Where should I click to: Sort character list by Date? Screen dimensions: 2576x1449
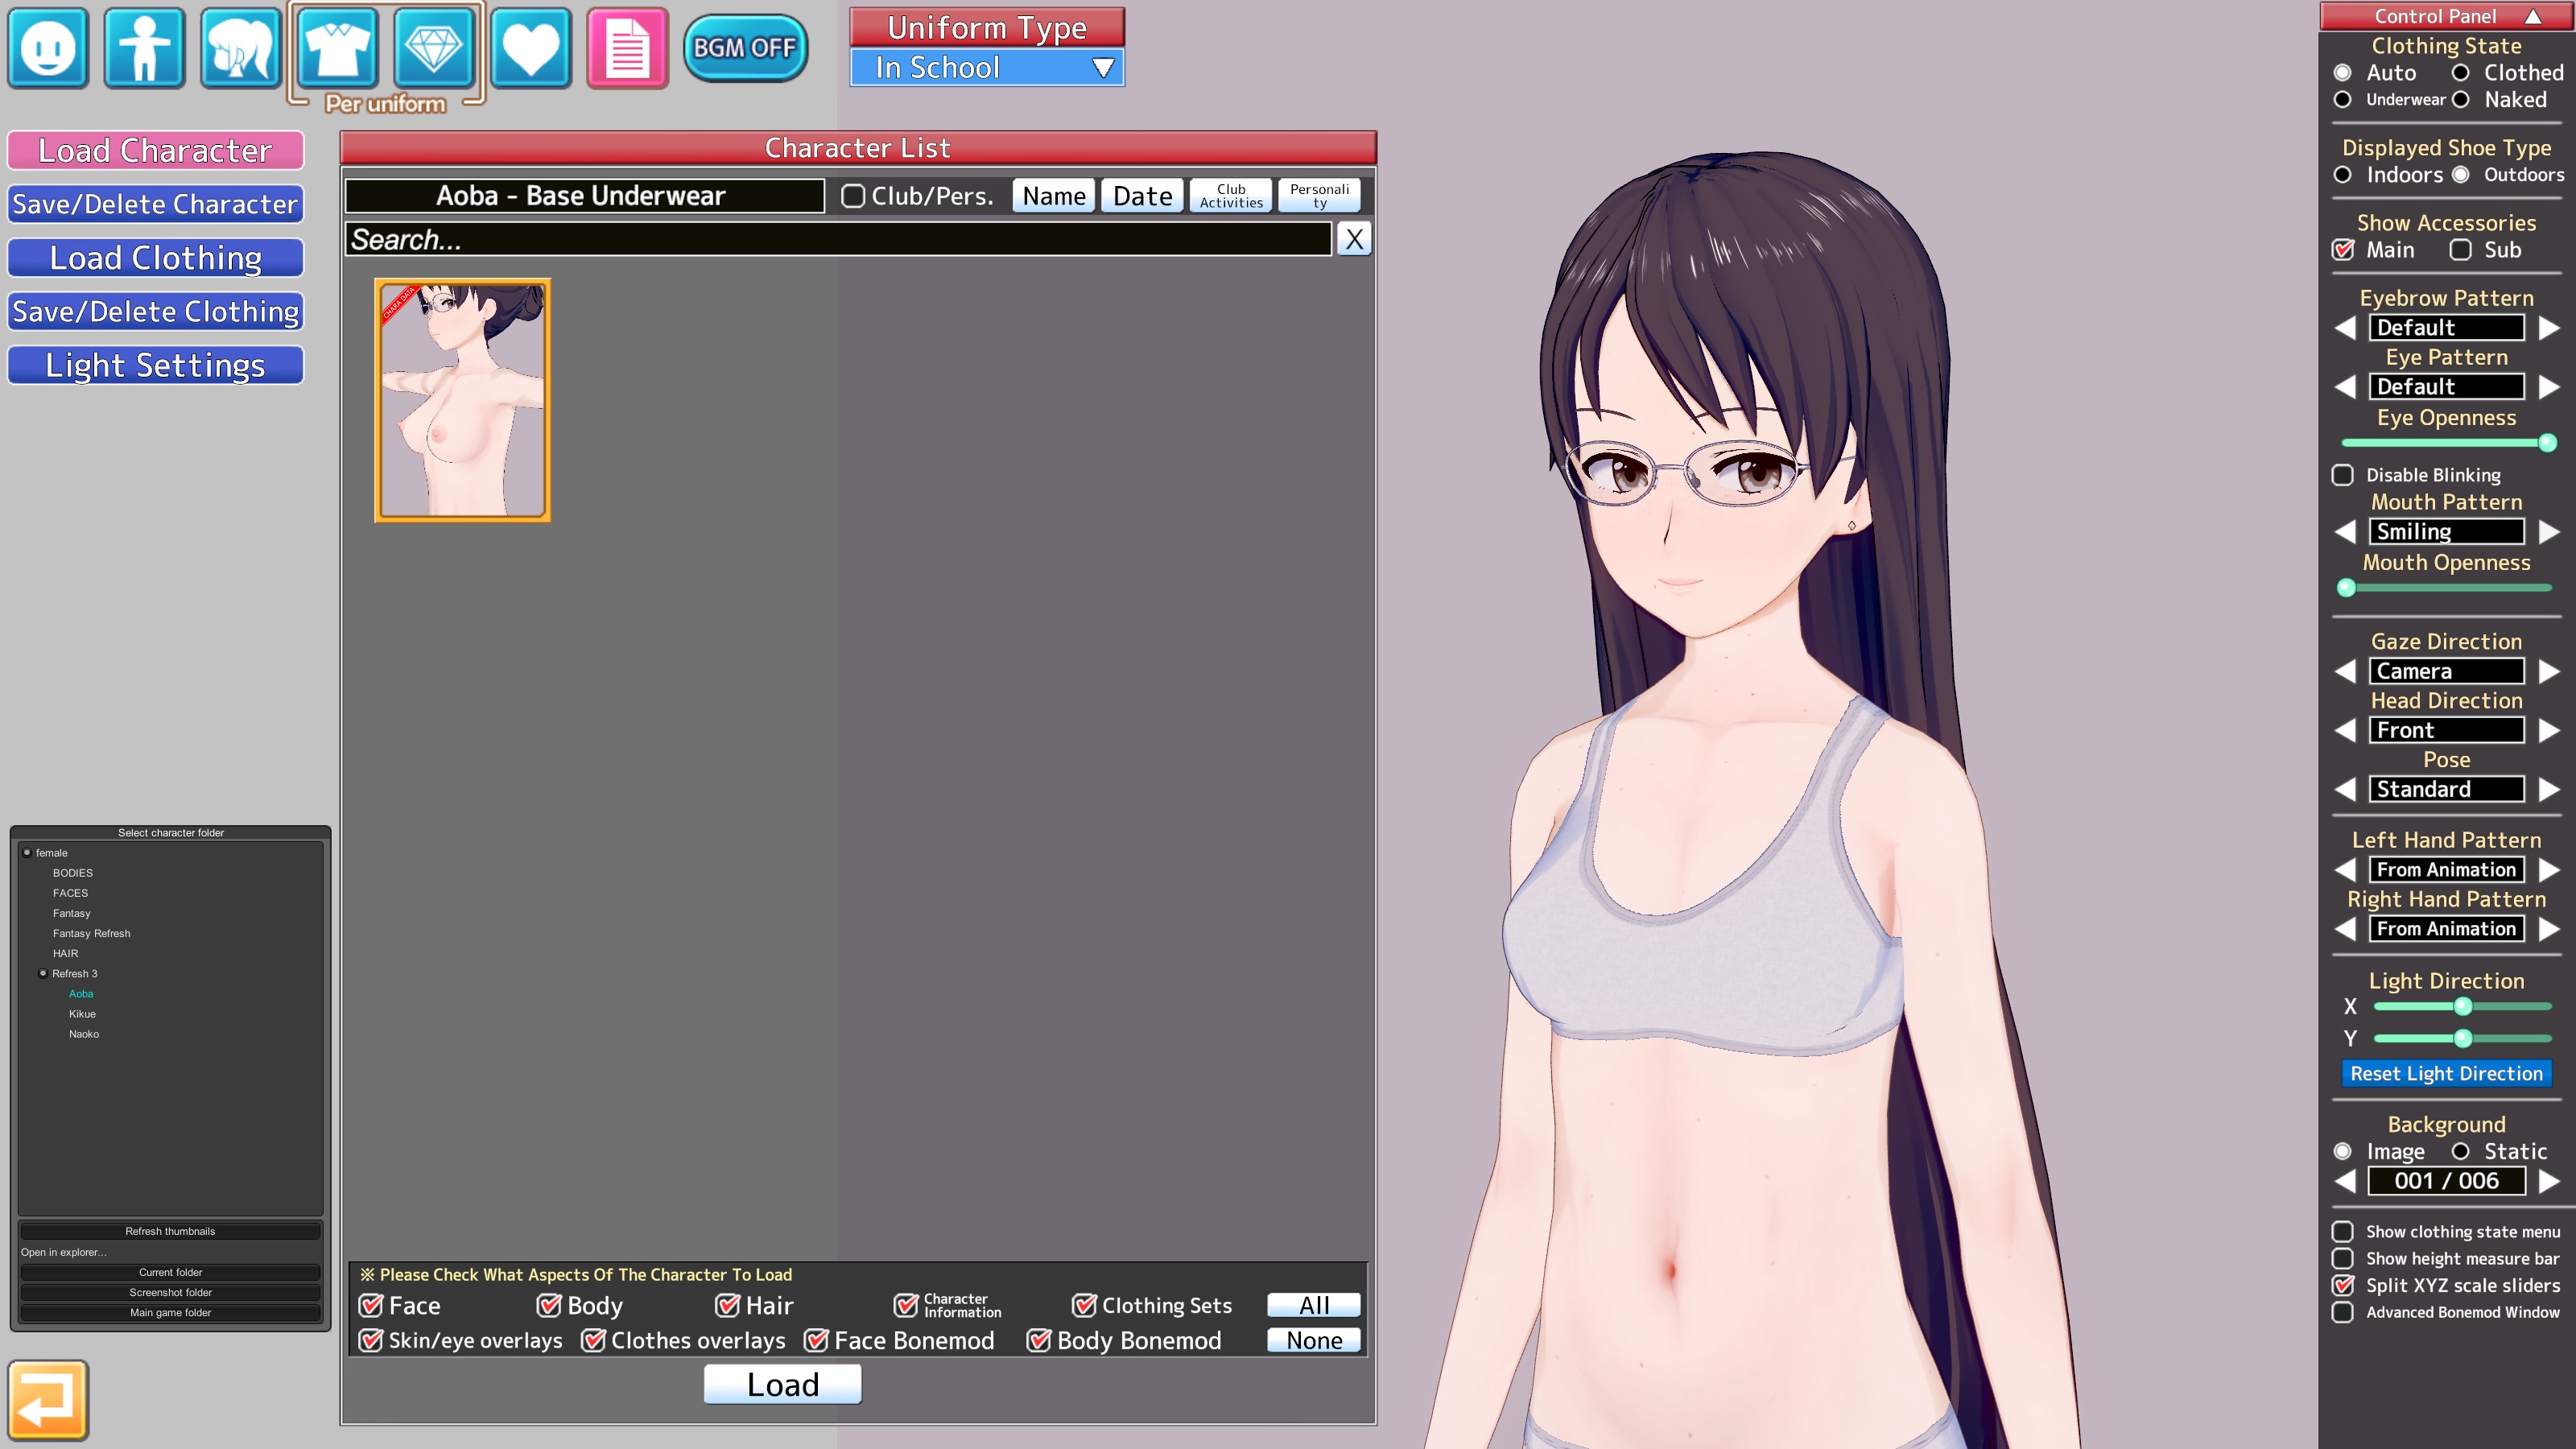click(1142, 196)
